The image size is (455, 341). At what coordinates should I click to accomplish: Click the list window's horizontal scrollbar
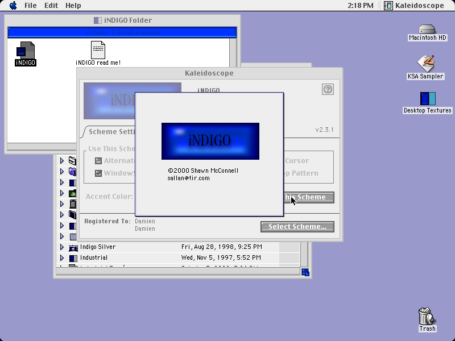tap(178, 272)
